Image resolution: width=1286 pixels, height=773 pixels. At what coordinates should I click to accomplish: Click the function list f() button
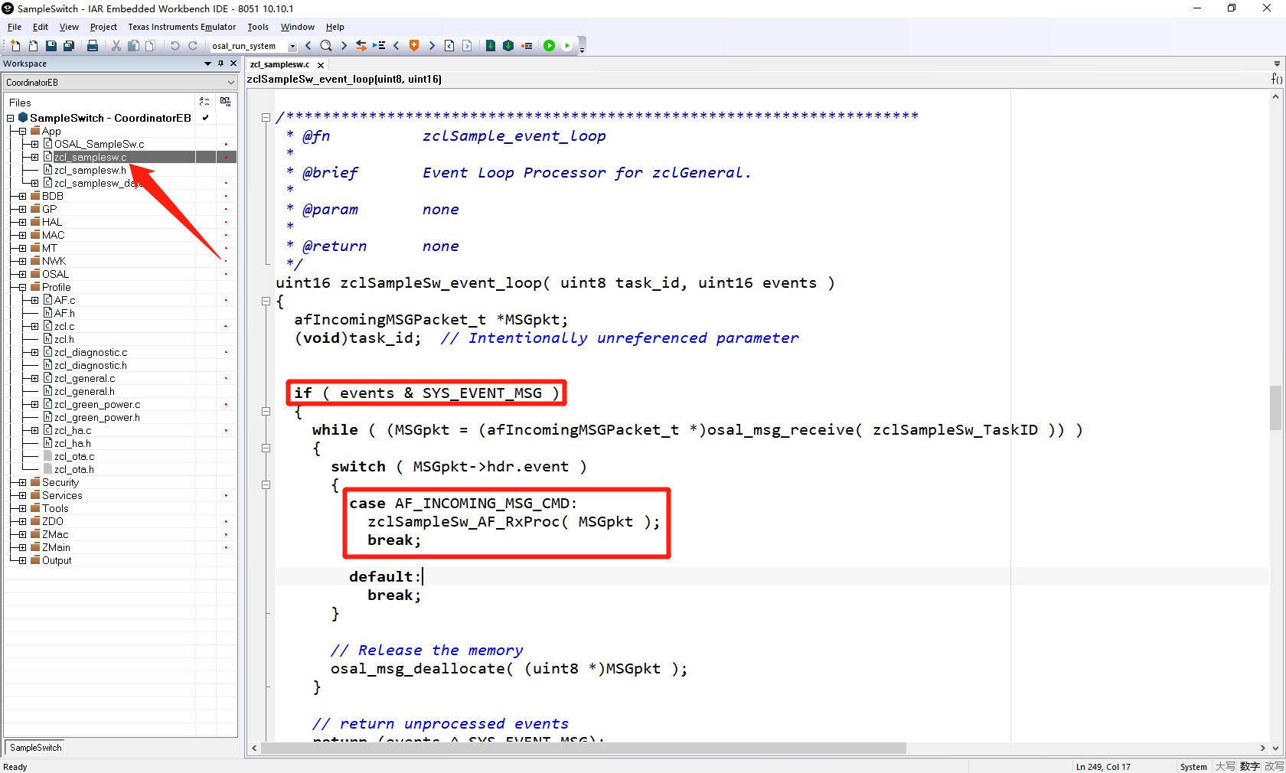pos(1277,79)
